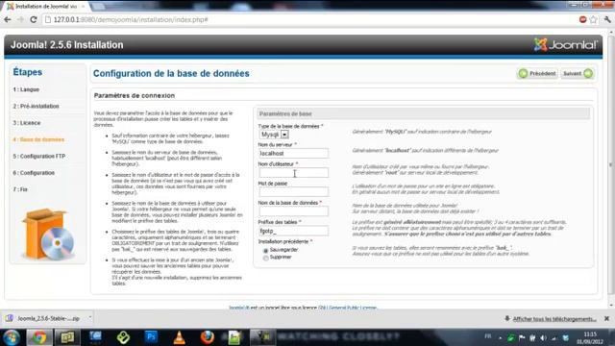Open the Chrome wrench menu

point(607,19)
